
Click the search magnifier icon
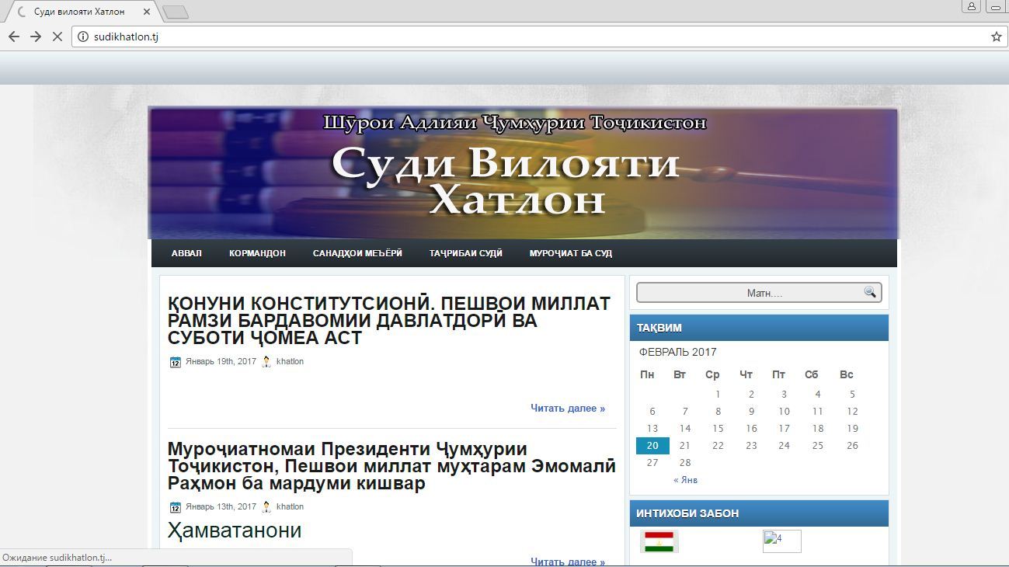pyautogui.click(x=869, y=292)
